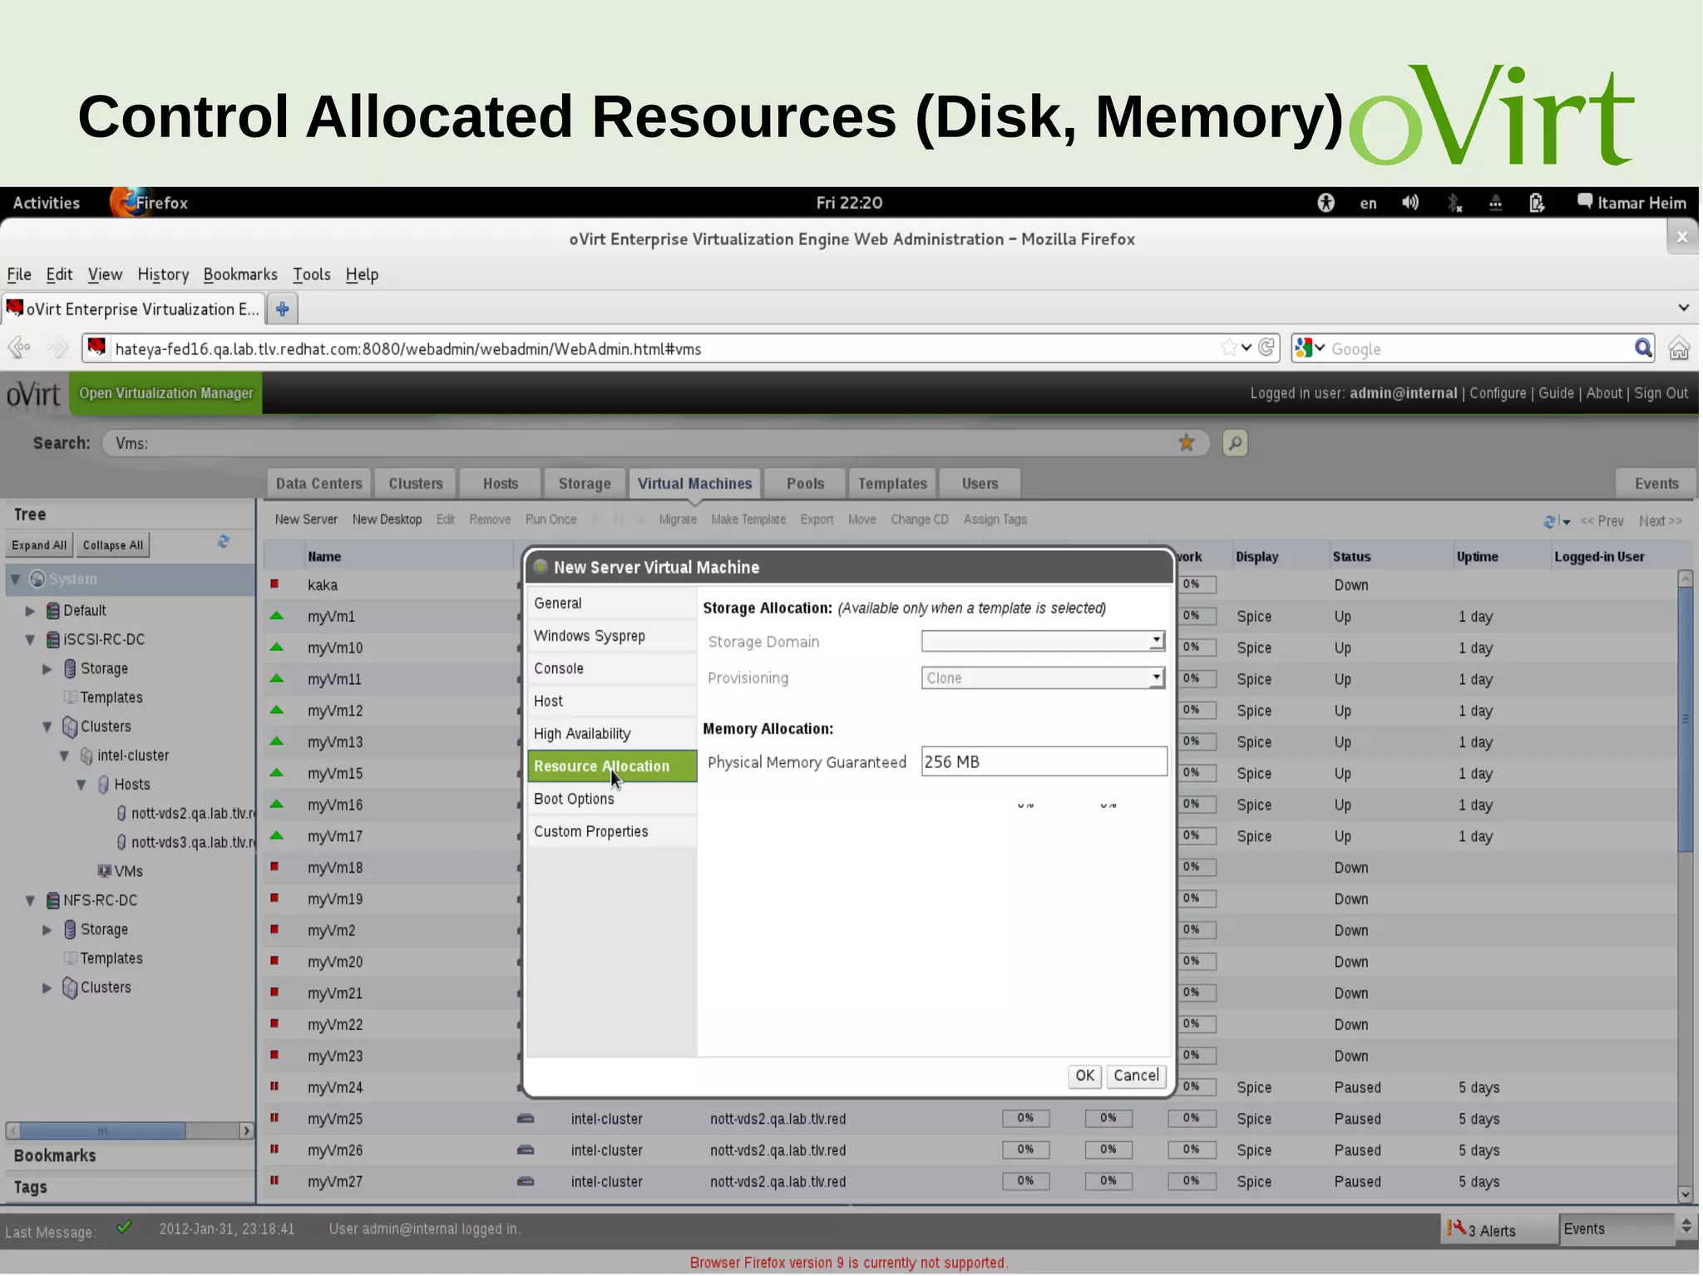
Task: Click the Google search engine icon
Action: 1304,347
